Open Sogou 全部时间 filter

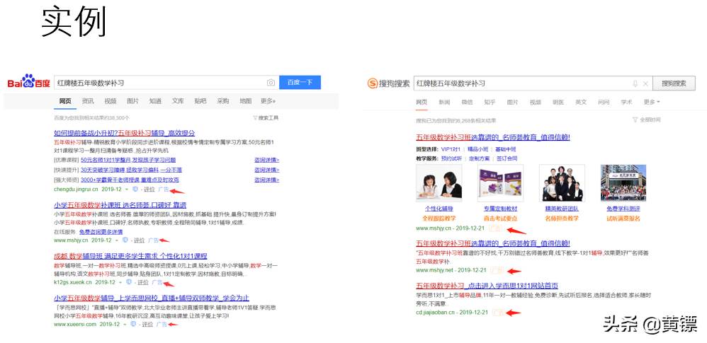click(x=647, y=120)
